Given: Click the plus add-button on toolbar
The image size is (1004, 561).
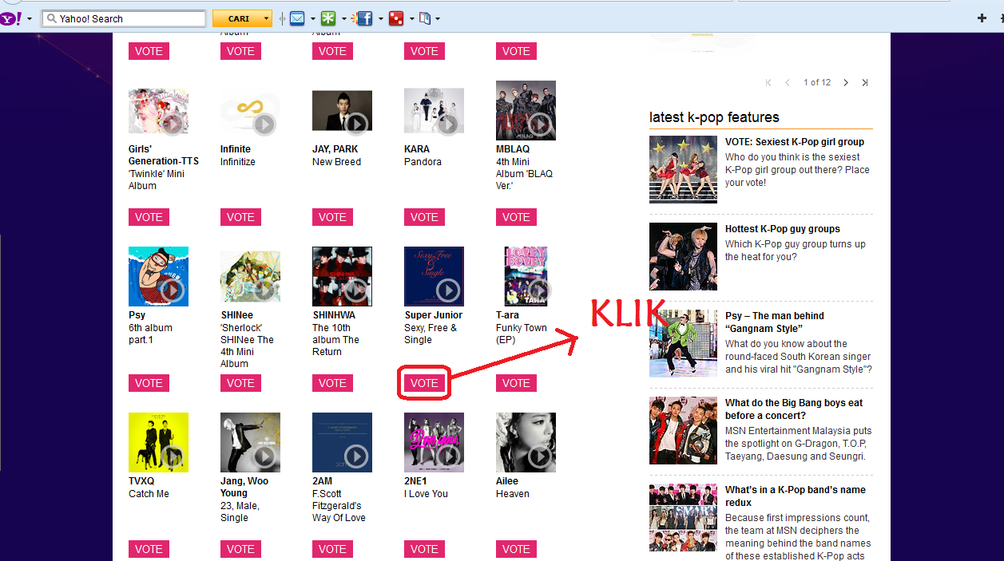Looking at the screenshot, I should point(982,18).
